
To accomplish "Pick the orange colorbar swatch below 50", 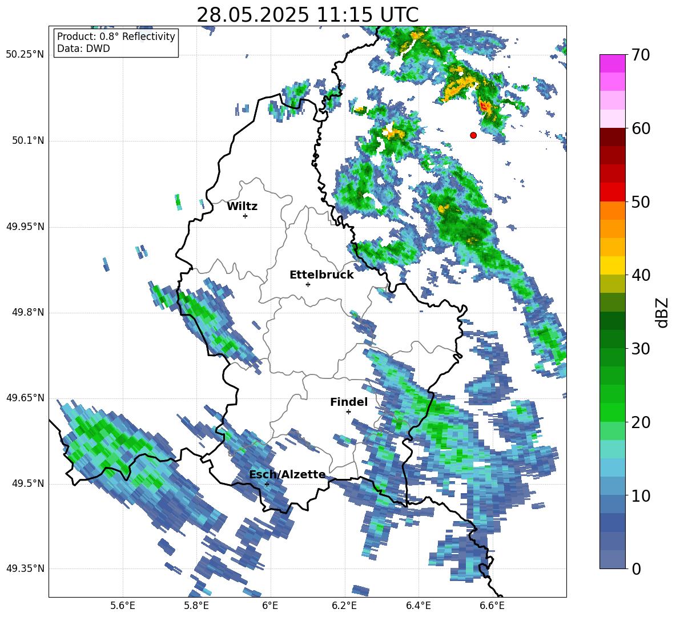I will [x=612, y=211].
